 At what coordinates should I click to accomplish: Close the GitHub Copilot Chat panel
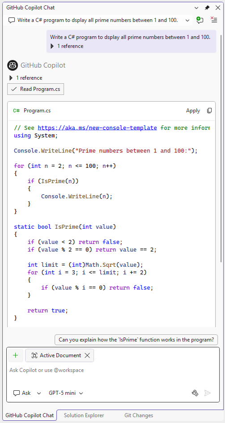218,8
